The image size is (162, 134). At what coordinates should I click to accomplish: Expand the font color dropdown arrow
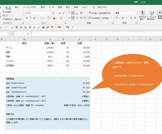(57, 18)
